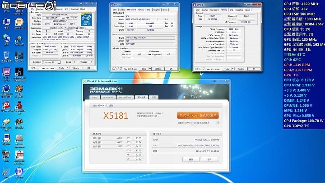Click the orange 3DMark.com view results button
Viewport: 325px width, 183px height.
pyautogui.click(x=198, y=115)
